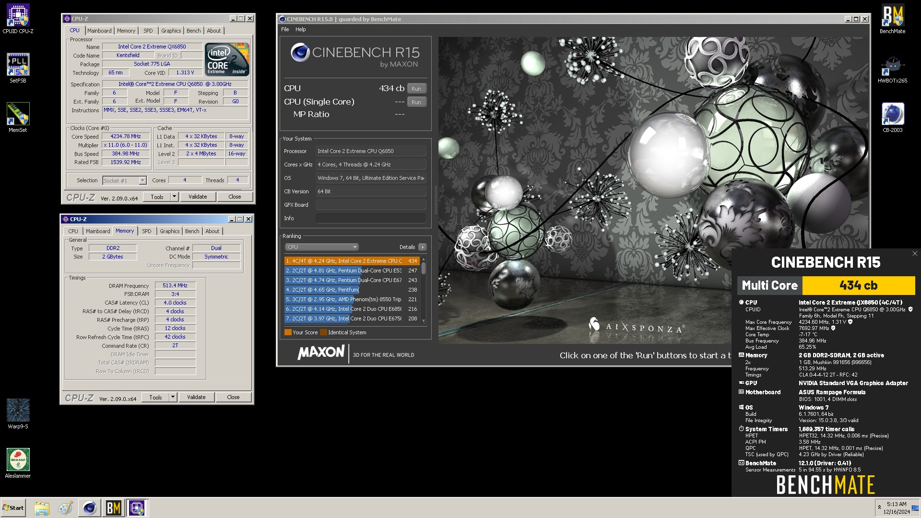Viewport: 921px width, 518px height.
Task: Open the SPD tab in the bottom CPU-Z window
Action: (147, 231)
